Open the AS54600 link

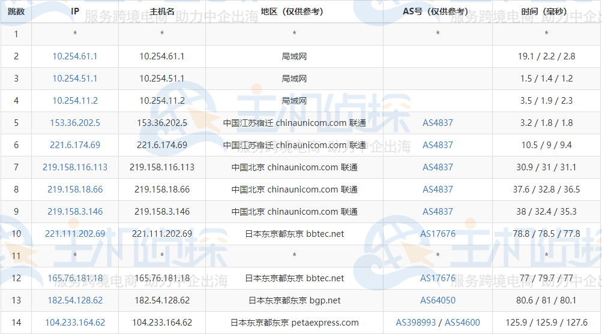[462, 323]
